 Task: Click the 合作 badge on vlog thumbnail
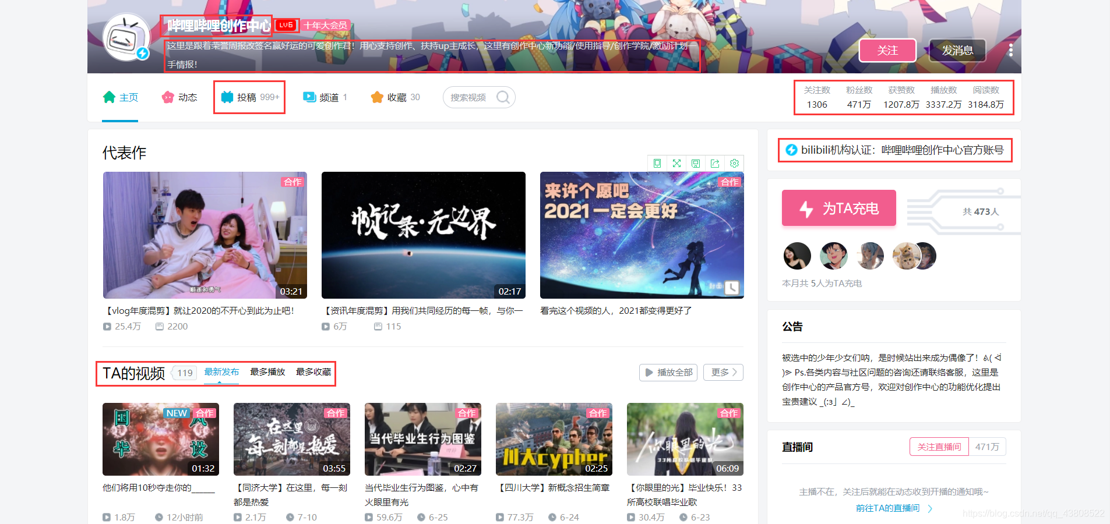coord(293,182)
